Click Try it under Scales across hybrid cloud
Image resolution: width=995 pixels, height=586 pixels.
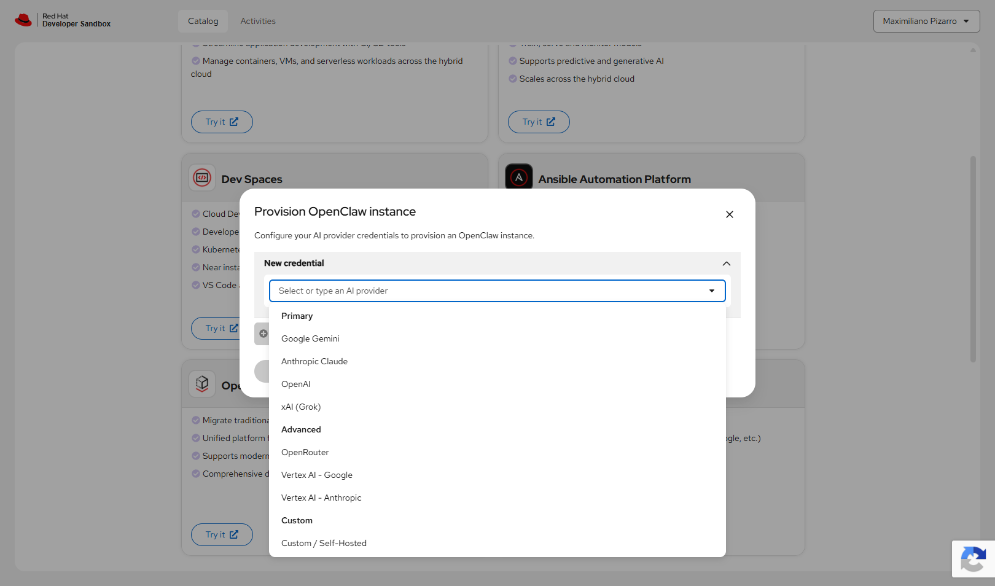pyautogui.click(x=539, y=122)
